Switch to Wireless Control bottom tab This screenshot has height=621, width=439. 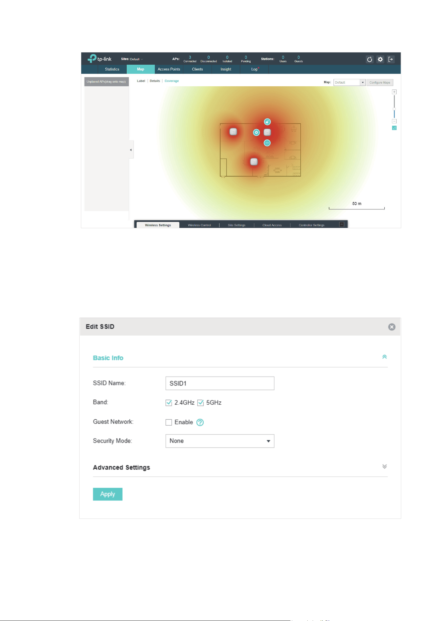point(199,225)
